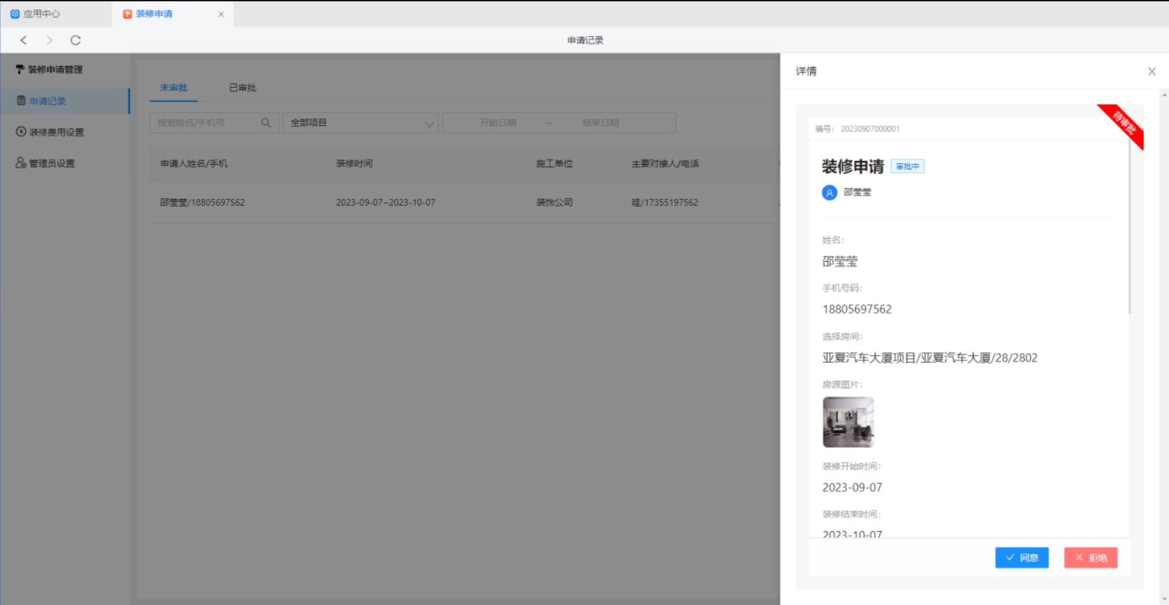This screenshot has width=1169, height=605.
Task: Click the forward navigation arrow icon
Action: click(49, 41)
